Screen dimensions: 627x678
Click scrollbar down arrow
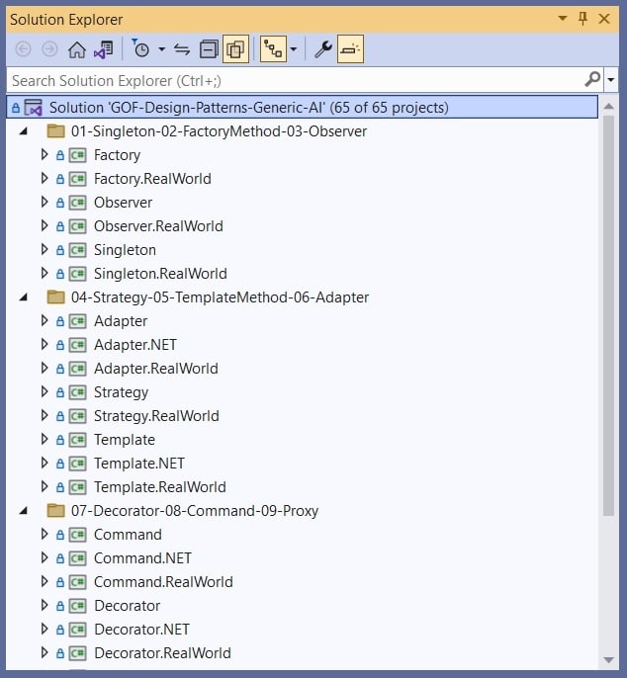coord(609,660)
